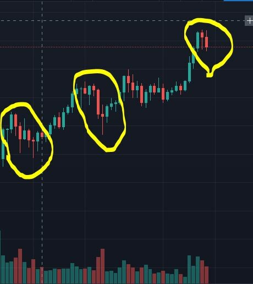This screenshot has height=284, width=253.
Task: Select the last red candle in top-right yellow circle
Action: pos(206,42)
